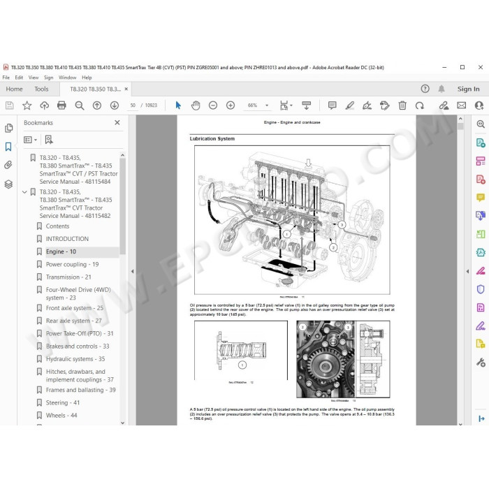
Task: Collapse the right tools pane arrow
Action: (467, 271)
